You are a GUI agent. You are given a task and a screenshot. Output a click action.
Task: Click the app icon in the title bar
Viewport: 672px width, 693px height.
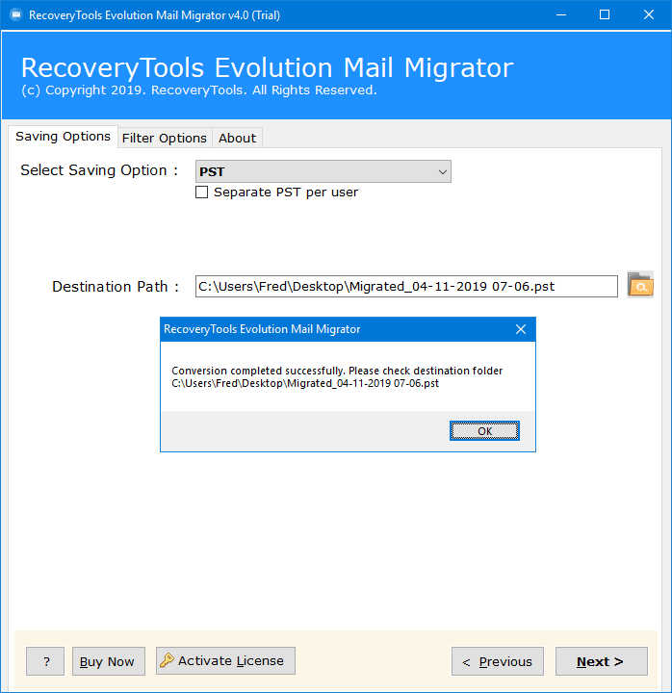pyautogui.click(x=16, y=15)
